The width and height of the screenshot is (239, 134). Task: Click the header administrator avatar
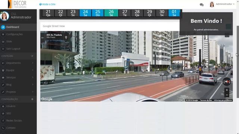(x=212, y=4)
